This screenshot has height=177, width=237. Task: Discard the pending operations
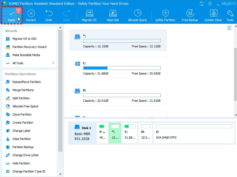pos(31,15)
